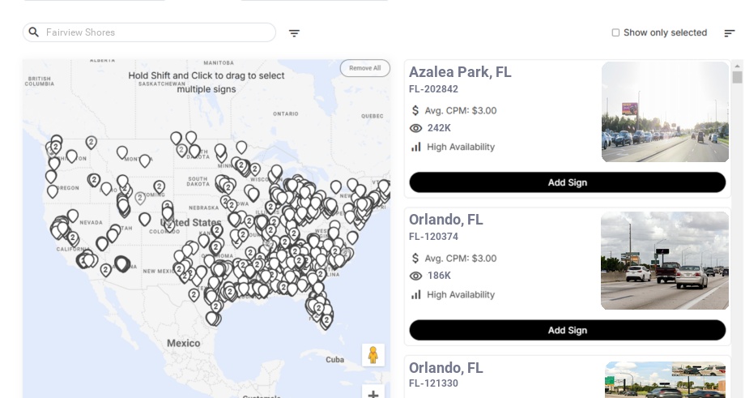Add the Azalea Park sign
The width and height of the screenshot is (745, 398).
click(567, 182)
